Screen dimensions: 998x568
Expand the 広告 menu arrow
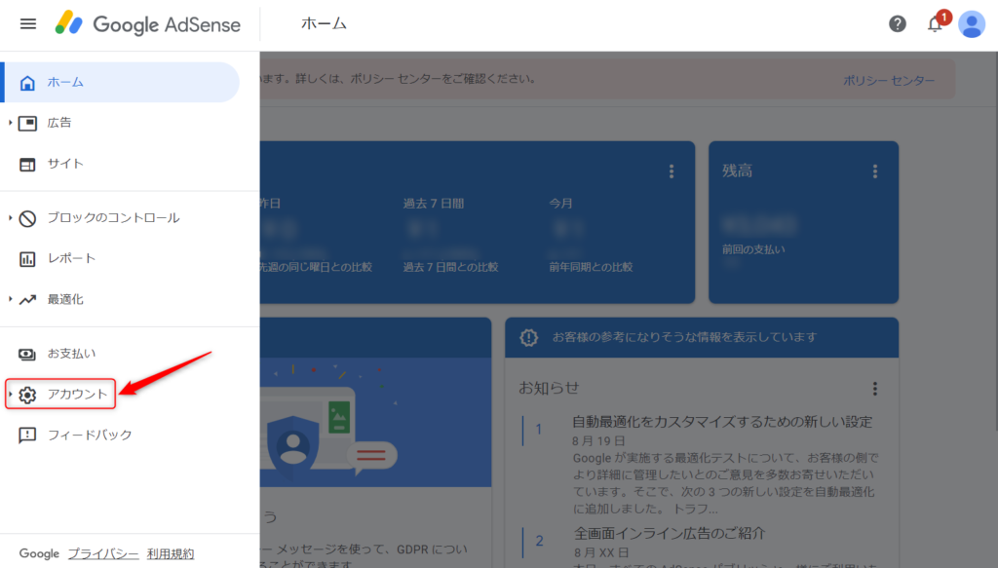click(10, 123)
